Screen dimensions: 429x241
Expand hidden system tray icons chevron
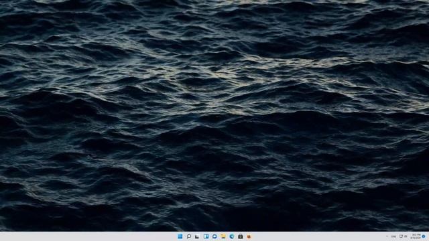387,236
